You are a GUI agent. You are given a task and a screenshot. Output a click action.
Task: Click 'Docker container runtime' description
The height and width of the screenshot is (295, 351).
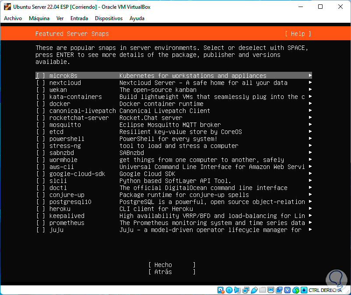[x=161, y=104]
